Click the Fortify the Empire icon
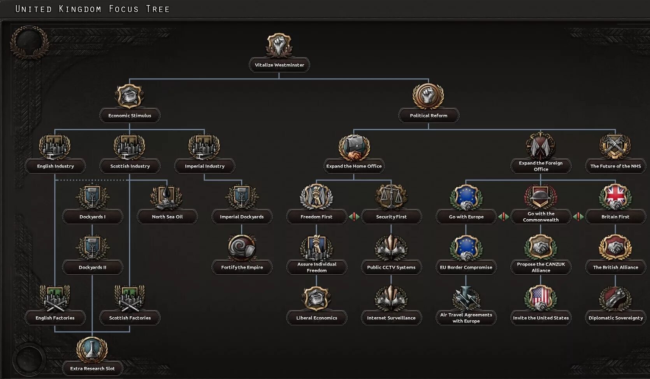This screenshot has height=379, width=650. coord(242,247)
